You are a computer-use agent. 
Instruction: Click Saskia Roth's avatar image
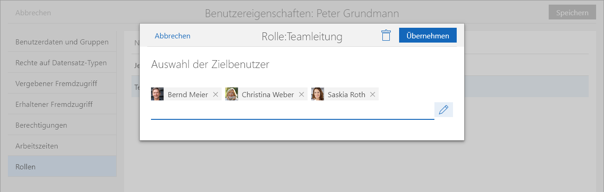[x=318, y=94]
